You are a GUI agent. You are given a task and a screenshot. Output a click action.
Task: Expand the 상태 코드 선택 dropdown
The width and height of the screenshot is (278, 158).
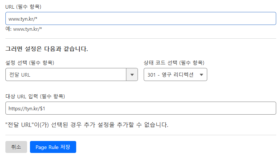click(x=175, y=74)
